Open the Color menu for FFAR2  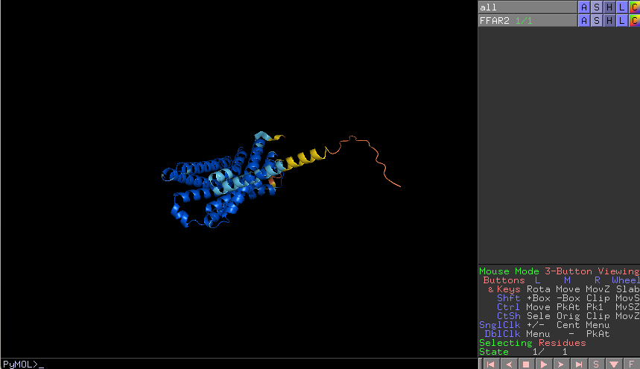click(x=634, y=20)
